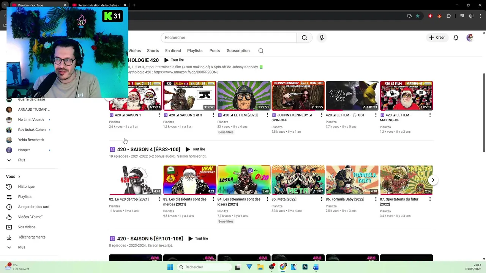Click the Windows Start button

pos(170,267)
